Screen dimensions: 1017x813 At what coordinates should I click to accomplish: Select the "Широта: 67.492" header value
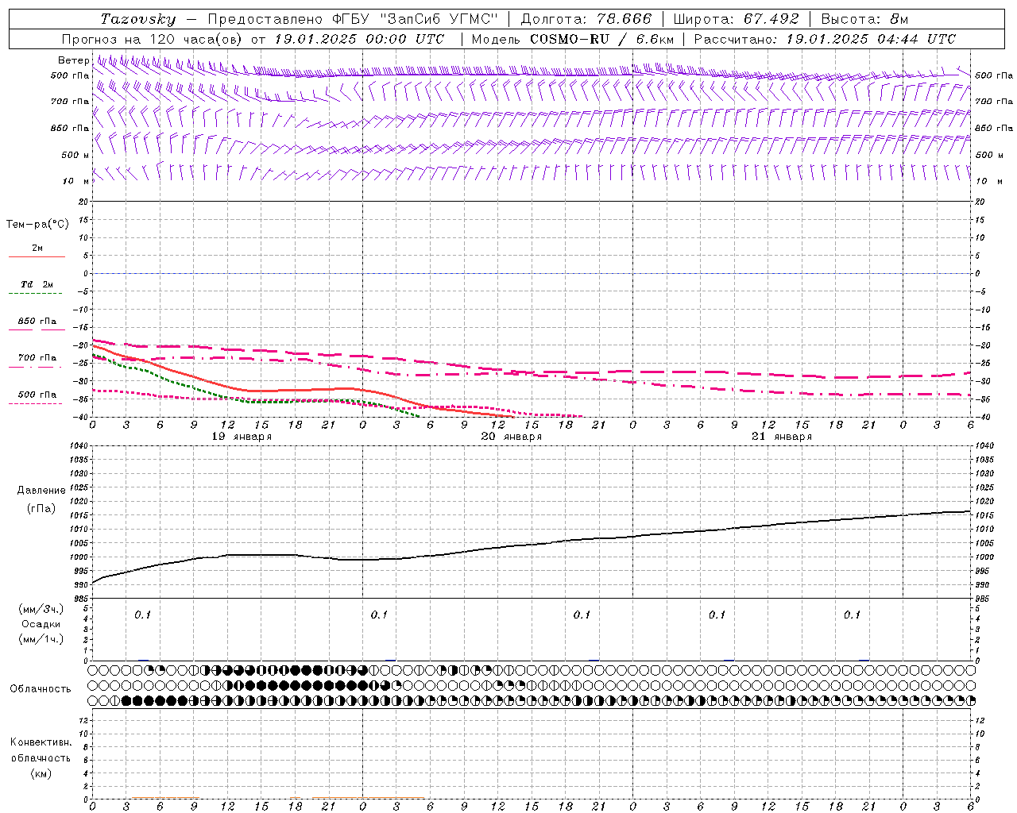click(736, 19)
